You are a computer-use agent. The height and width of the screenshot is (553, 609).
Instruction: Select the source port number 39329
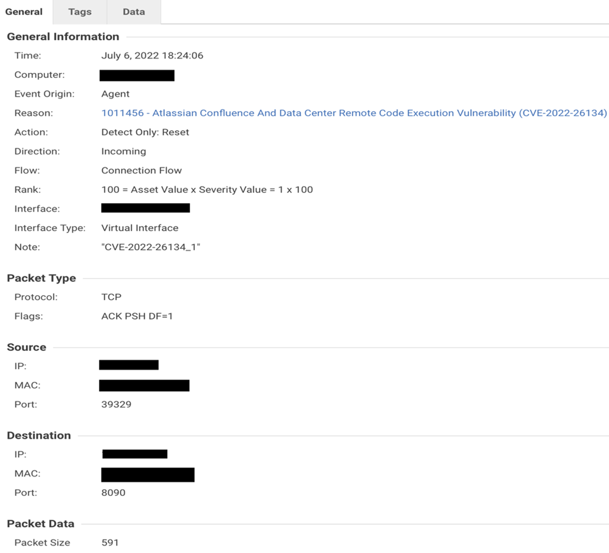pos(116,404)
